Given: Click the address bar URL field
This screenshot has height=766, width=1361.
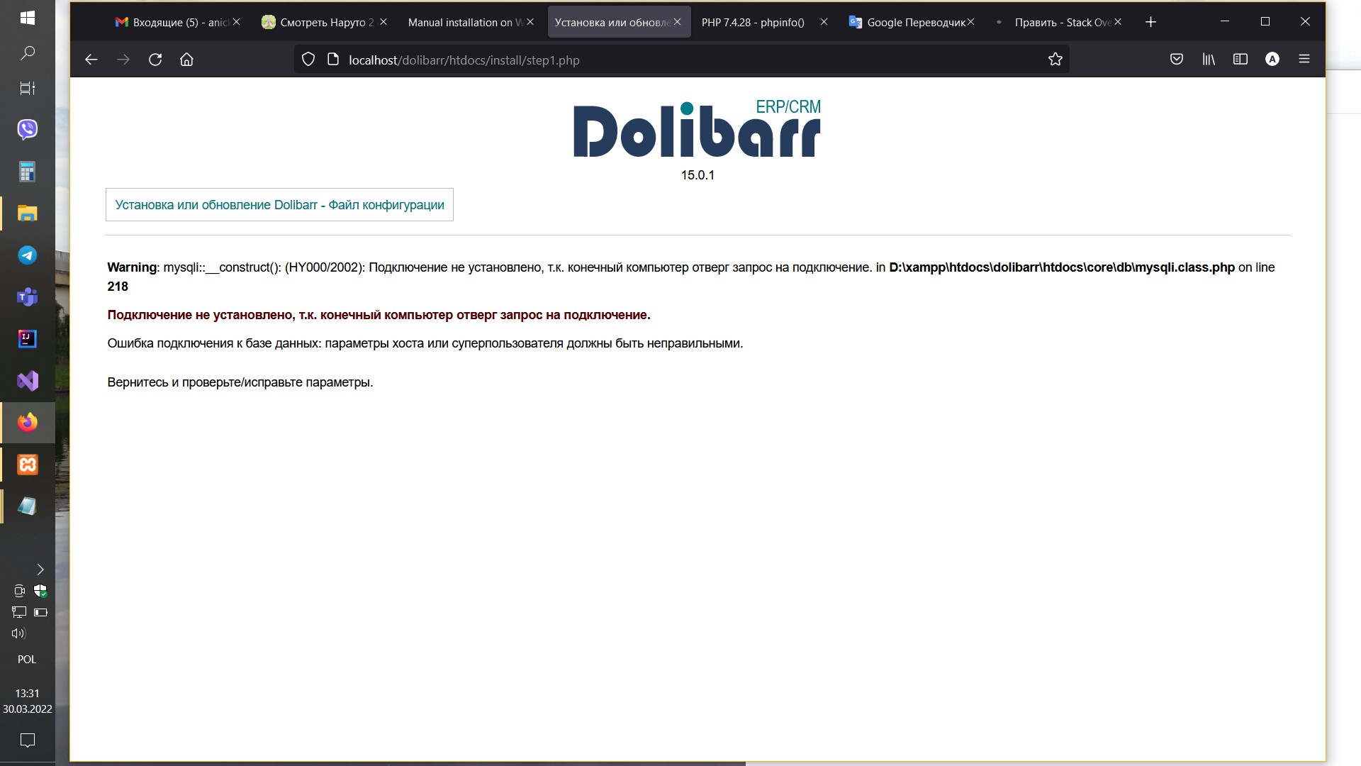Looking at the screenshot, I should click(x=680, y=60).
